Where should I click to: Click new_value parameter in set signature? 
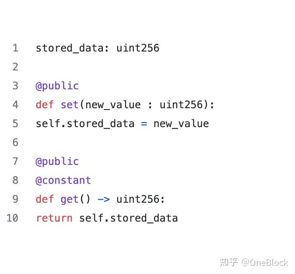[x=113, y=105]
